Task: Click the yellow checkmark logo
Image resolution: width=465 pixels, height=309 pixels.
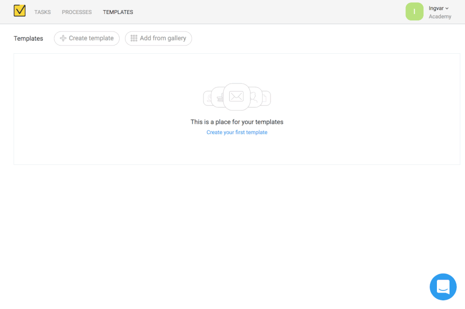Action: (19, 11)
